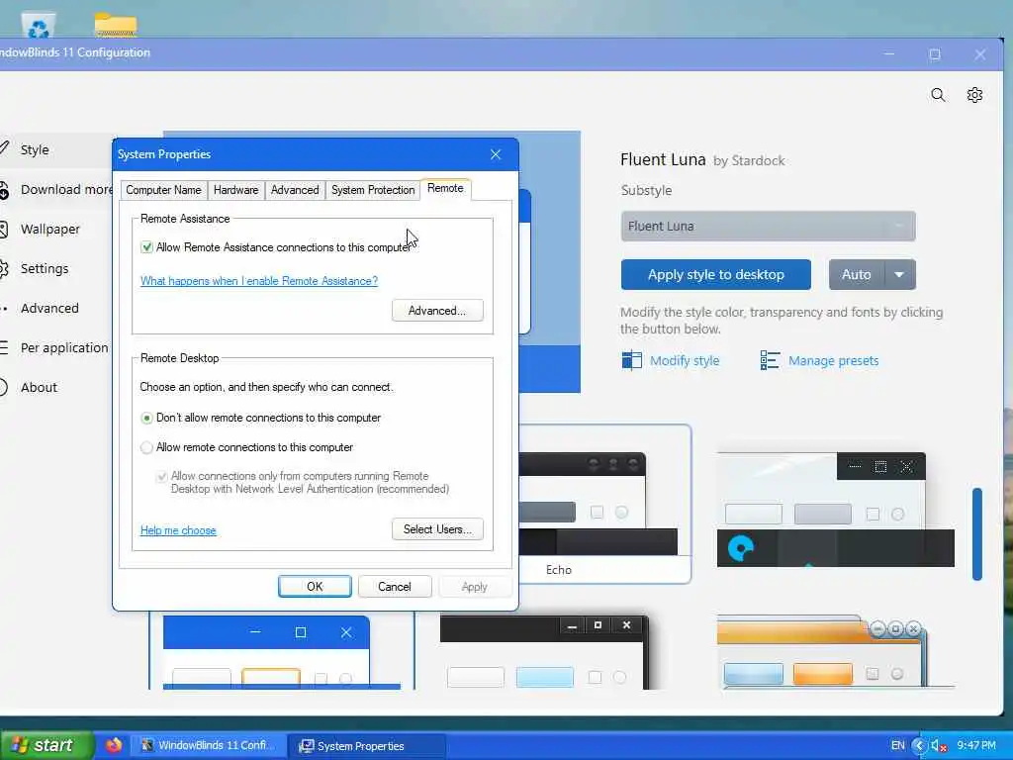Click the styles list scrollbar
Screen dimensions: 1013x760
click(977, 533)
